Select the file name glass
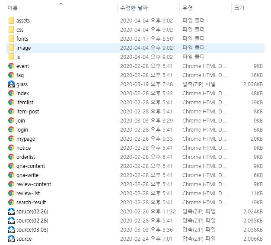 (22, 84)
